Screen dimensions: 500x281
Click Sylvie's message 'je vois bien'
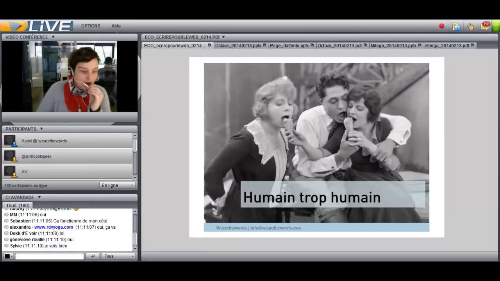(56, 246)
